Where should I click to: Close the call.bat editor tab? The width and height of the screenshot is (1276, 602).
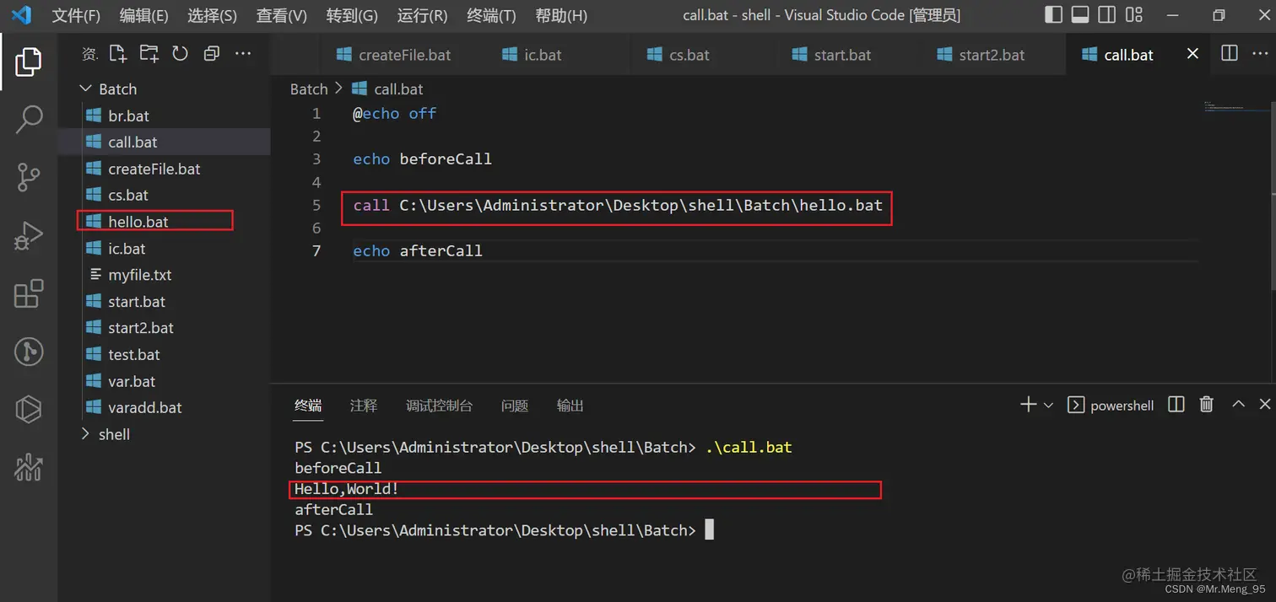[1192, 54]
